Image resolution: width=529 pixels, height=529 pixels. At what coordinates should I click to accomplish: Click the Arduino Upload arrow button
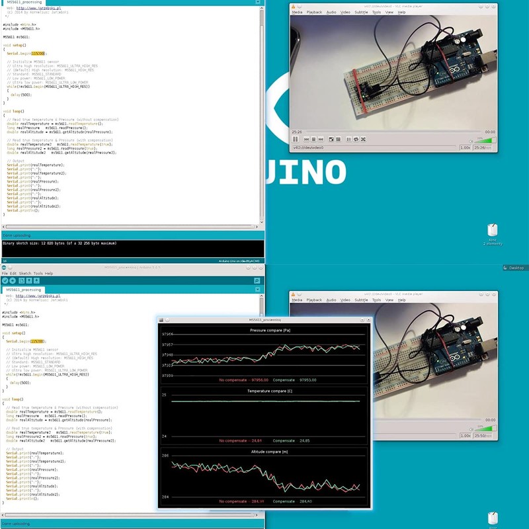click(x=13, y=280)
